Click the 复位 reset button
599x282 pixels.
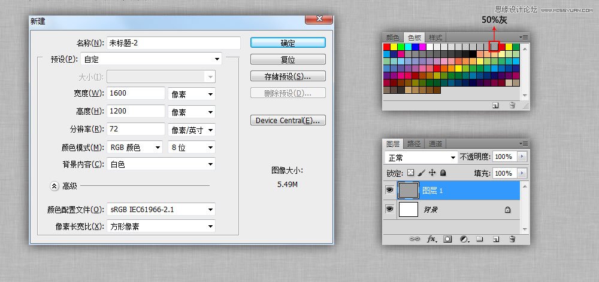288,60
